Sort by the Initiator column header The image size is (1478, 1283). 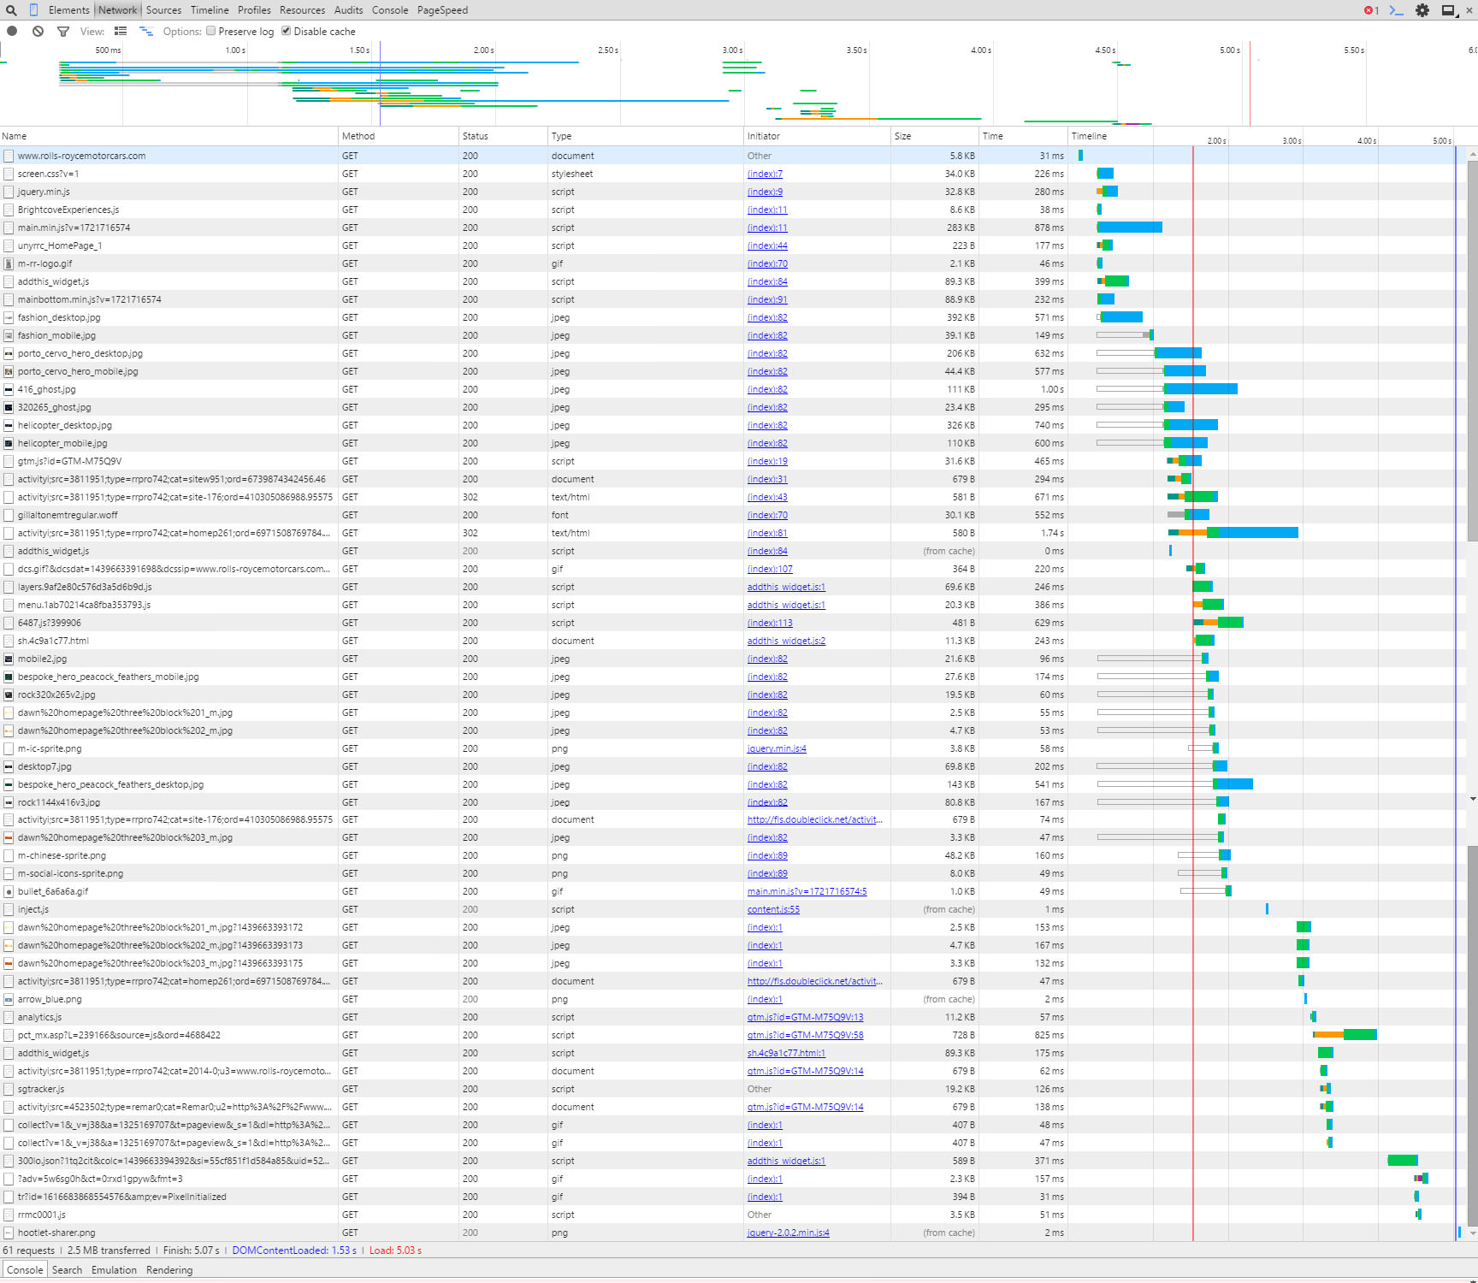817,136
